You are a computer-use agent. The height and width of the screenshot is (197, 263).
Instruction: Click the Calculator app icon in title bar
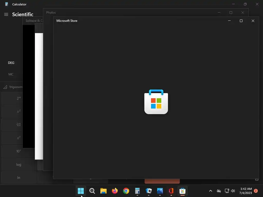6,4
